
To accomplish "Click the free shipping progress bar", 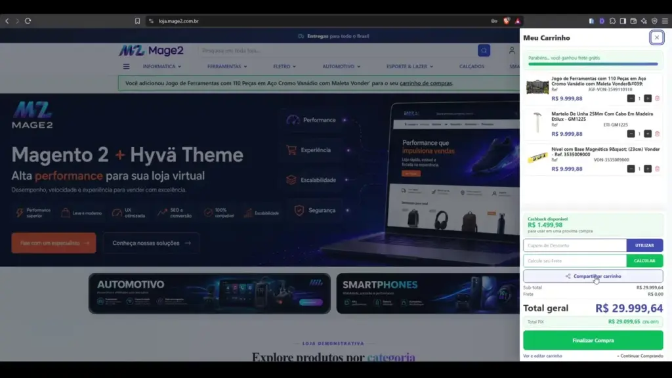I will tap(593, 64).
